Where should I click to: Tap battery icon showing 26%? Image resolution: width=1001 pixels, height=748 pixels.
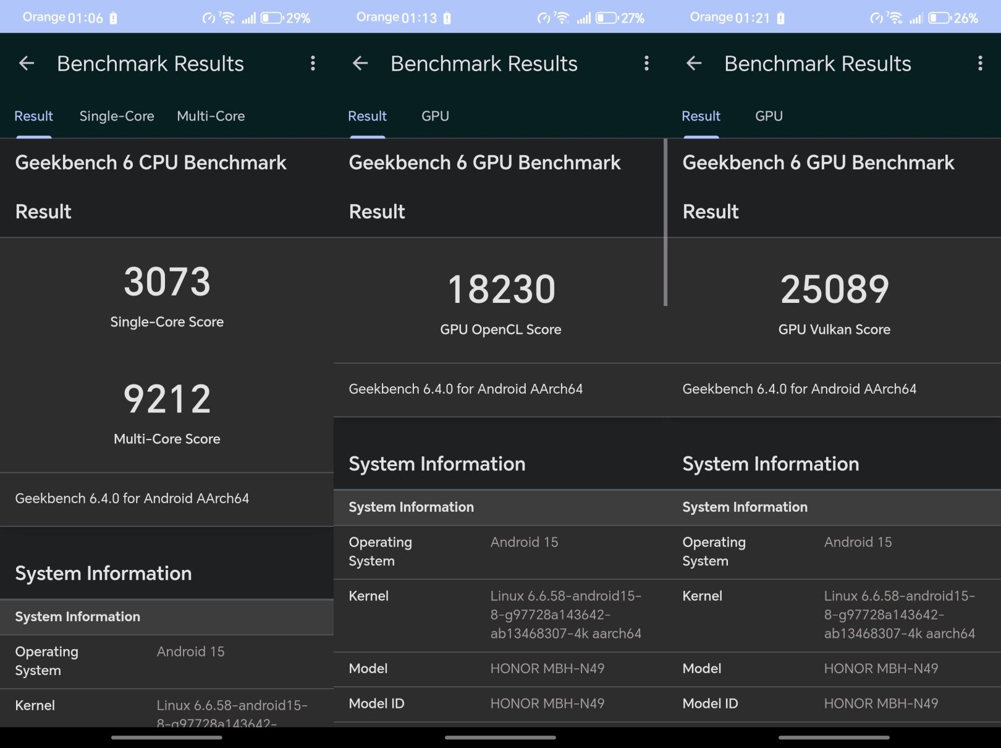(x=939, y=18)
